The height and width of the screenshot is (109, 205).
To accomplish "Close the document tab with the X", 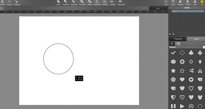I will tap(2, 8).
